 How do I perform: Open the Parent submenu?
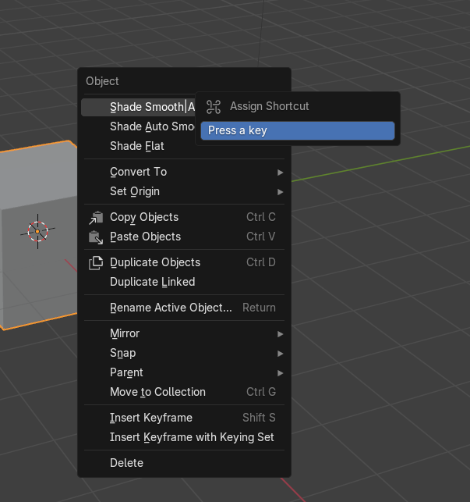(184, 372)
